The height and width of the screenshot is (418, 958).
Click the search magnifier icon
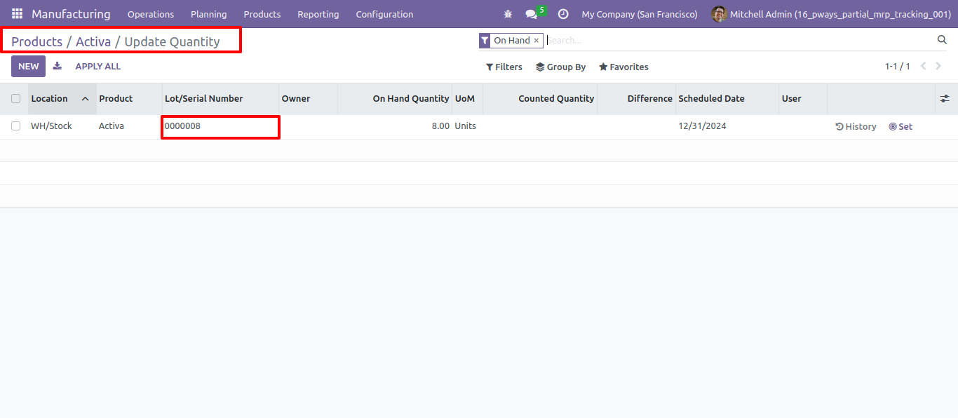tap(942, 40)
